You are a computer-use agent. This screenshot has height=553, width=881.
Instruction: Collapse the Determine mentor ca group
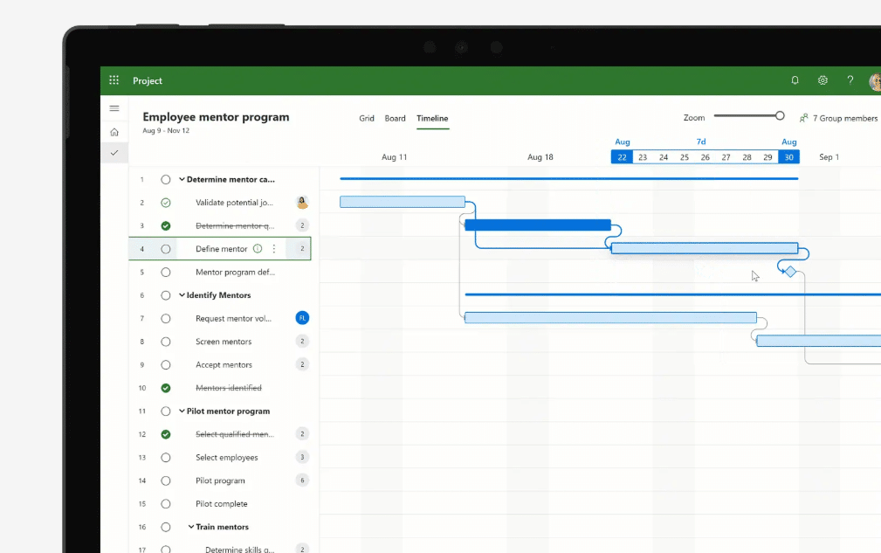[182, 178]
